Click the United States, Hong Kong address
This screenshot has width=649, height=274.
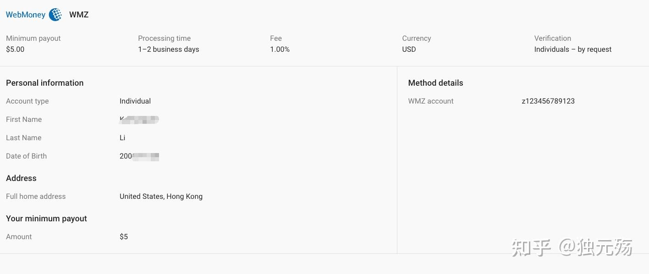click(x=161, y=197)
